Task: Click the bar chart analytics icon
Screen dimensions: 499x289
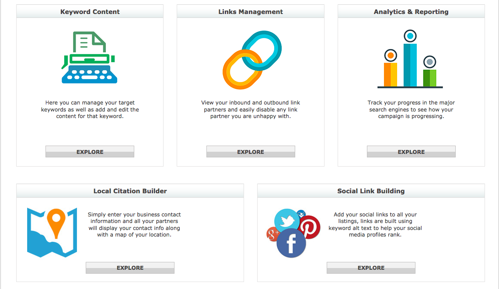Action: (x=410, y=59)
